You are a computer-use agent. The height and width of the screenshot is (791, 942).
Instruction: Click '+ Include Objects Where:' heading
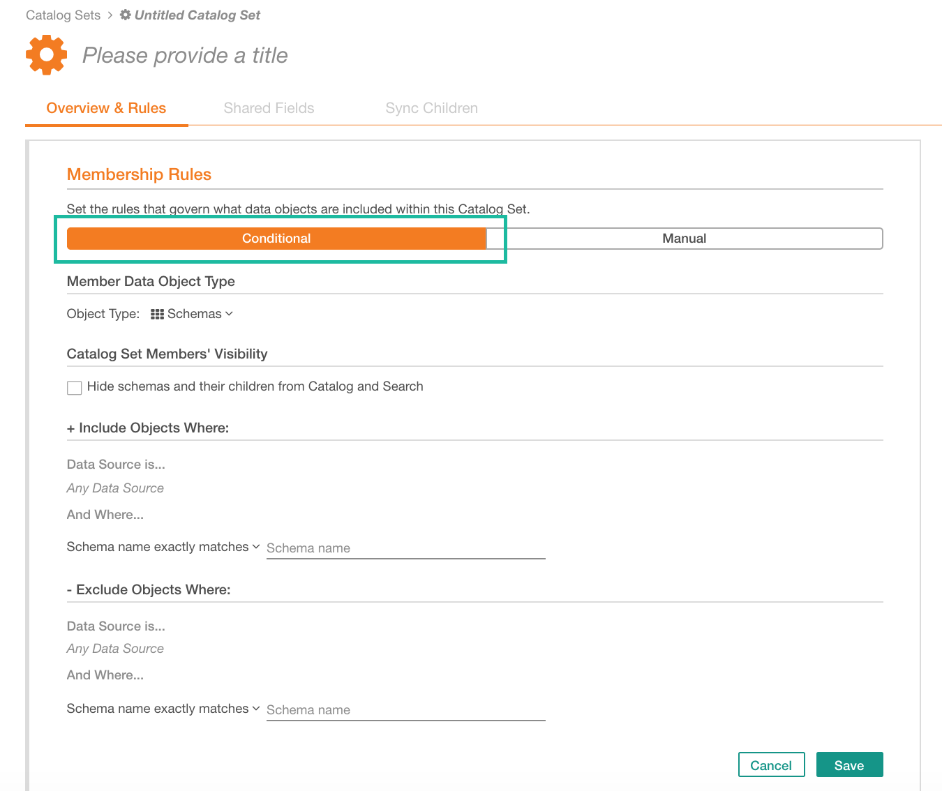tap(148, 428)
